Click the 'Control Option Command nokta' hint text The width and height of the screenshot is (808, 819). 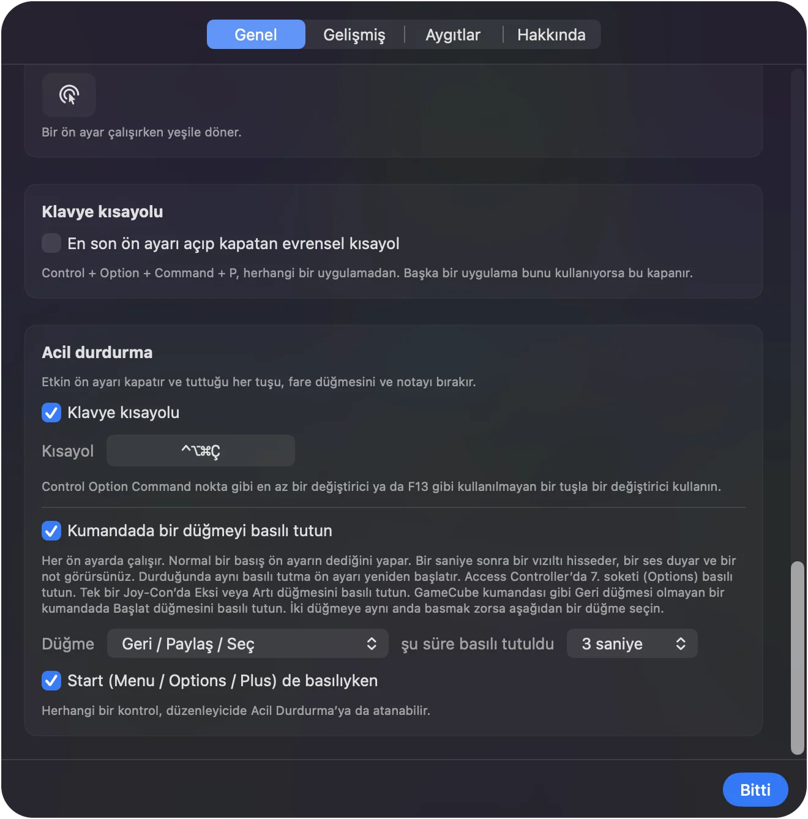tap(381, 487)
